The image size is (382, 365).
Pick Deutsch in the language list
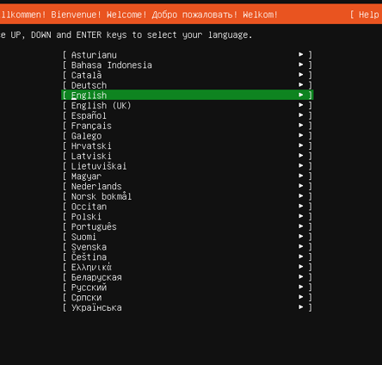click(x=188, y=85)
